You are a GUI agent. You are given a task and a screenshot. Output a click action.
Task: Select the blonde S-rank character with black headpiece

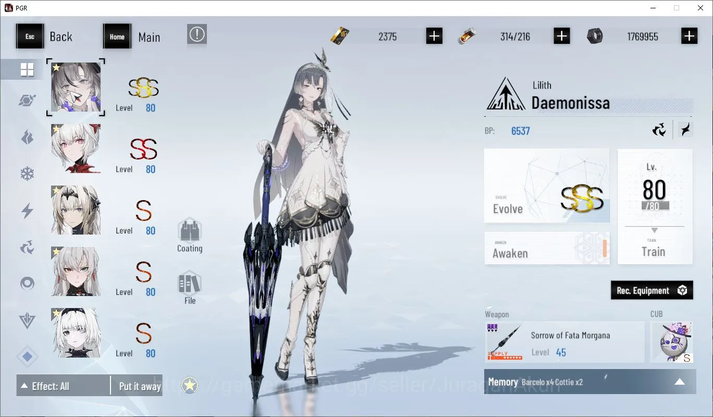click(x=76, y=210)
